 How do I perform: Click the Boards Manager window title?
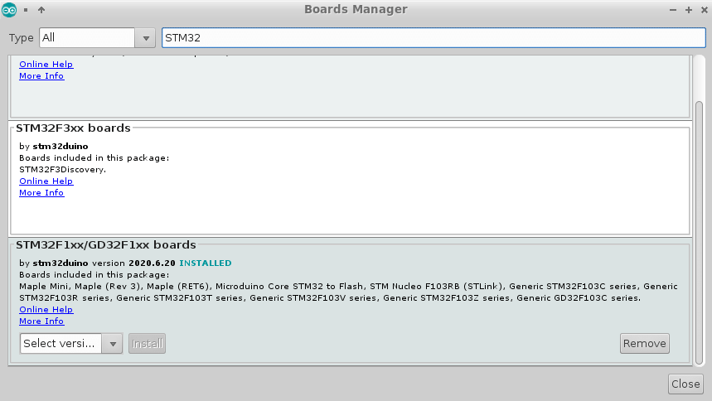point(356,9)
